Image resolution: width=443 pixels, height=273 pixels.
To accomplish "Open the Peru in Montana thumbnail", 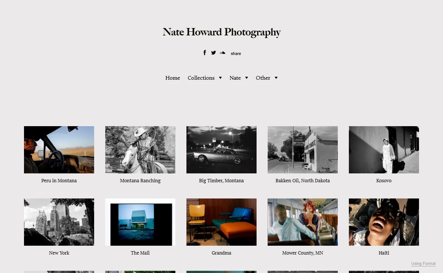I will click(x=59, y=150).
